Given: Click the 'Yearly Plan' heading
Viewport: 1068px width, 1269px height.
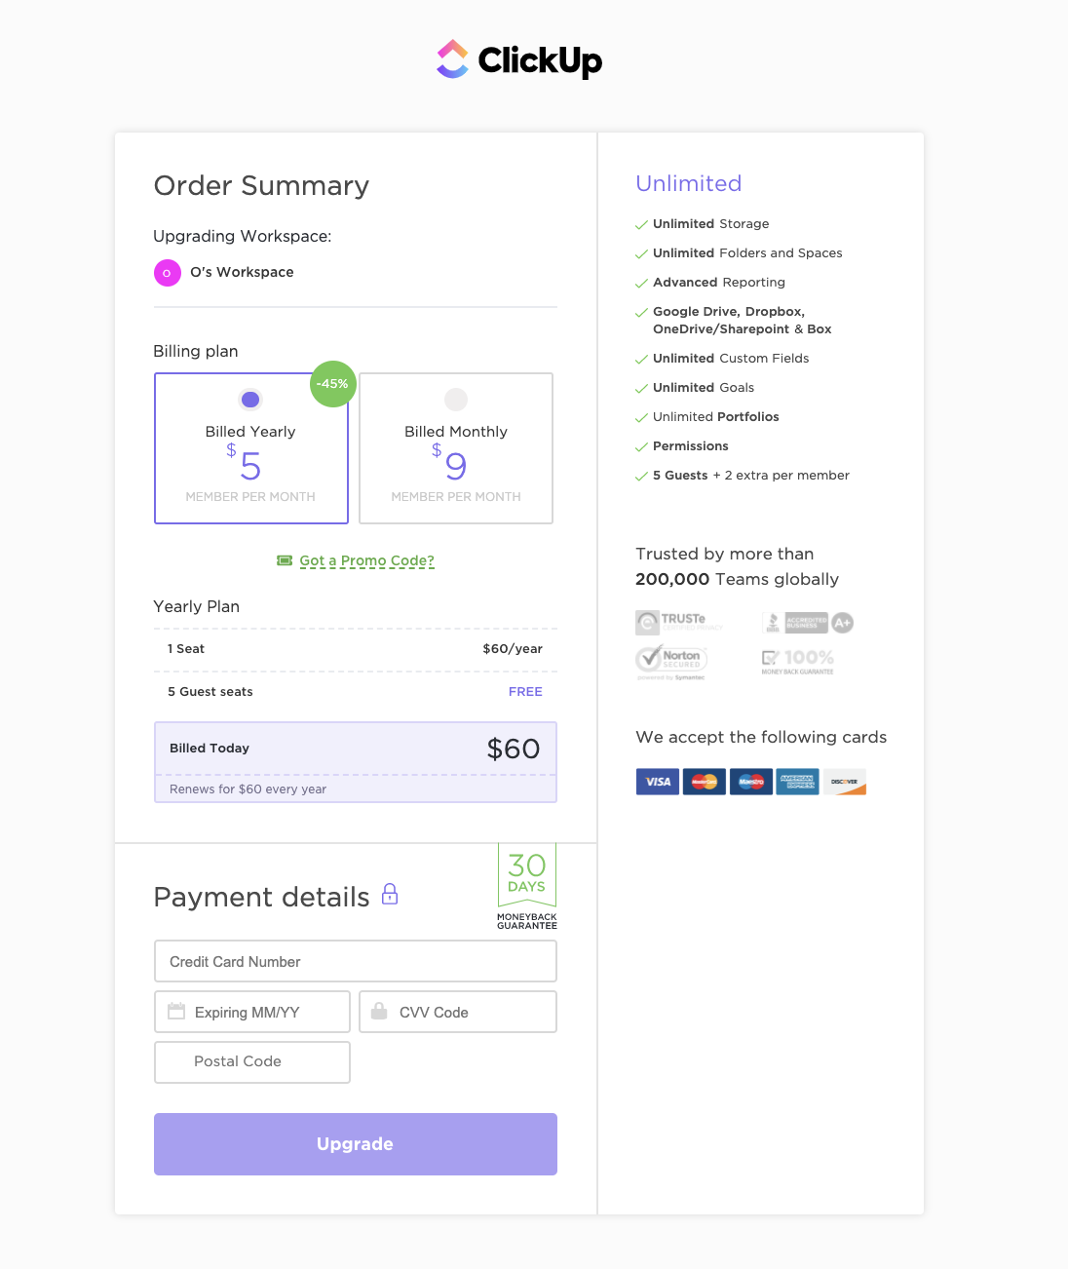Looking at the screenshot, I should pos(197,606).
